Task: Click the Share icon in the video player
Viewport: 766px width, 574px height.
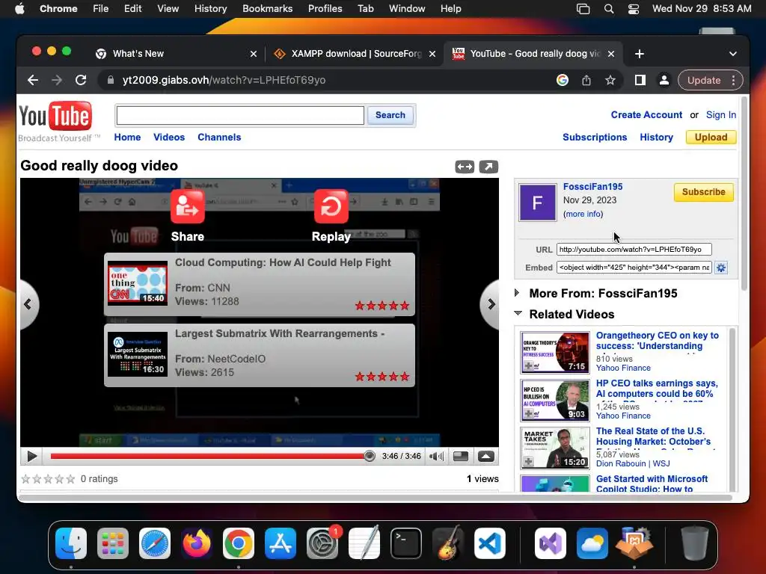Action: (188, 206)
